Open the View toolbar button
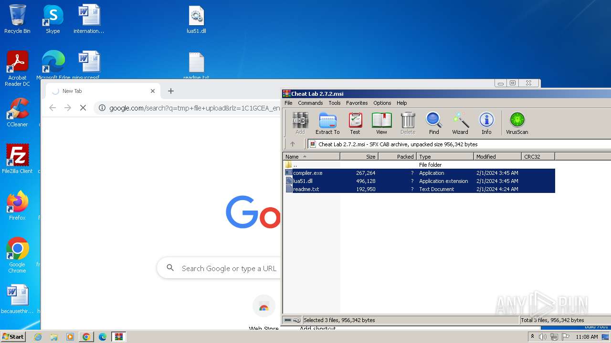 click(x=381, y=123)
